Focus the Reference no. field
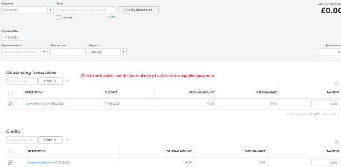The height and width of the screenshot is (167, 341). (x=68, y=52)
